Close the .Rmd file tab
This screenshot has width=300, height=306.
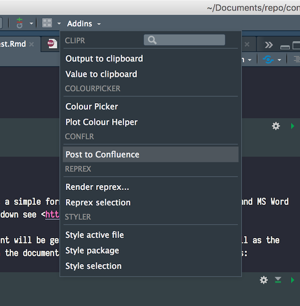click(x=31, y=44)
